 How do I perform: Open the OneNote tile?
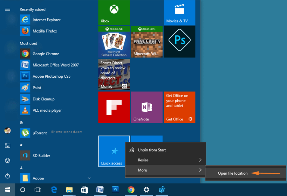147,107
